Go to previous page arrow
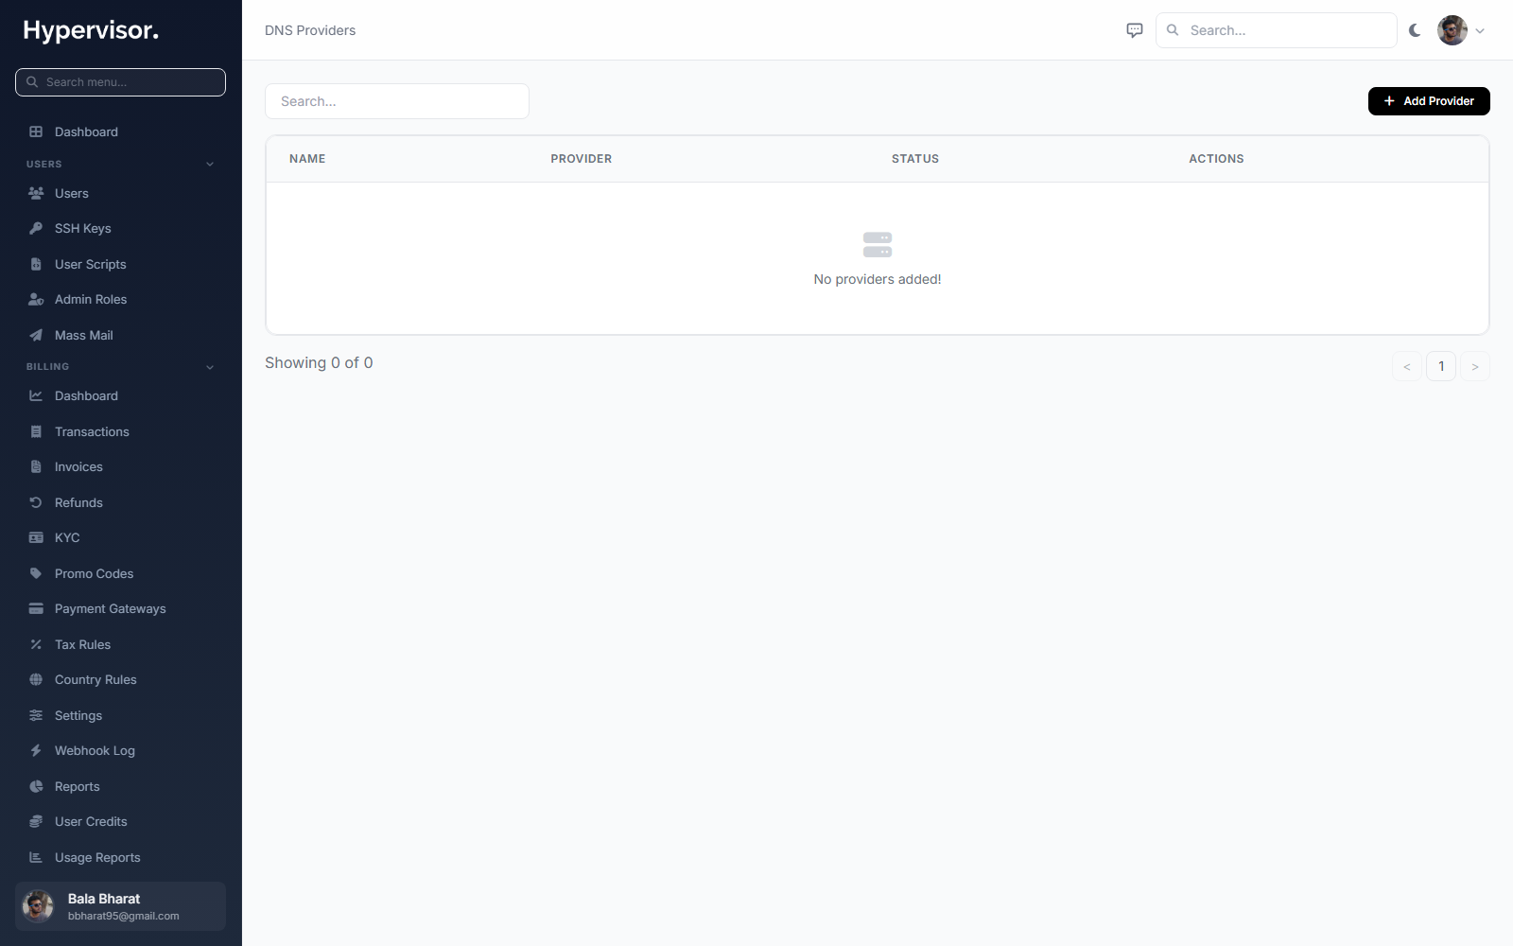 (1407, 366)
